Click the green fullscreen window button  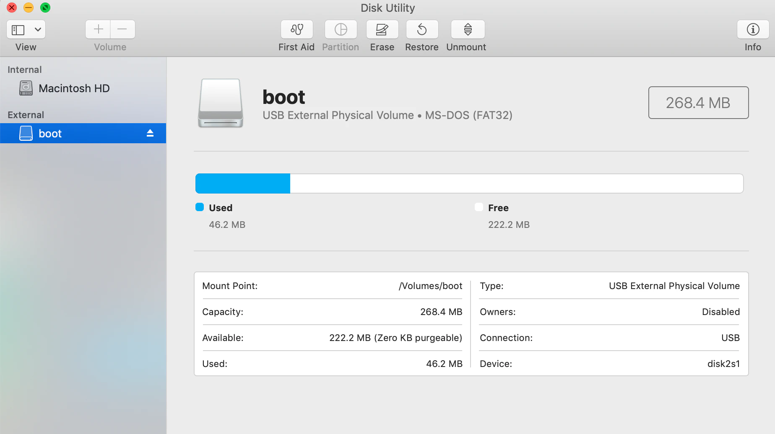(x=45, y=8)
